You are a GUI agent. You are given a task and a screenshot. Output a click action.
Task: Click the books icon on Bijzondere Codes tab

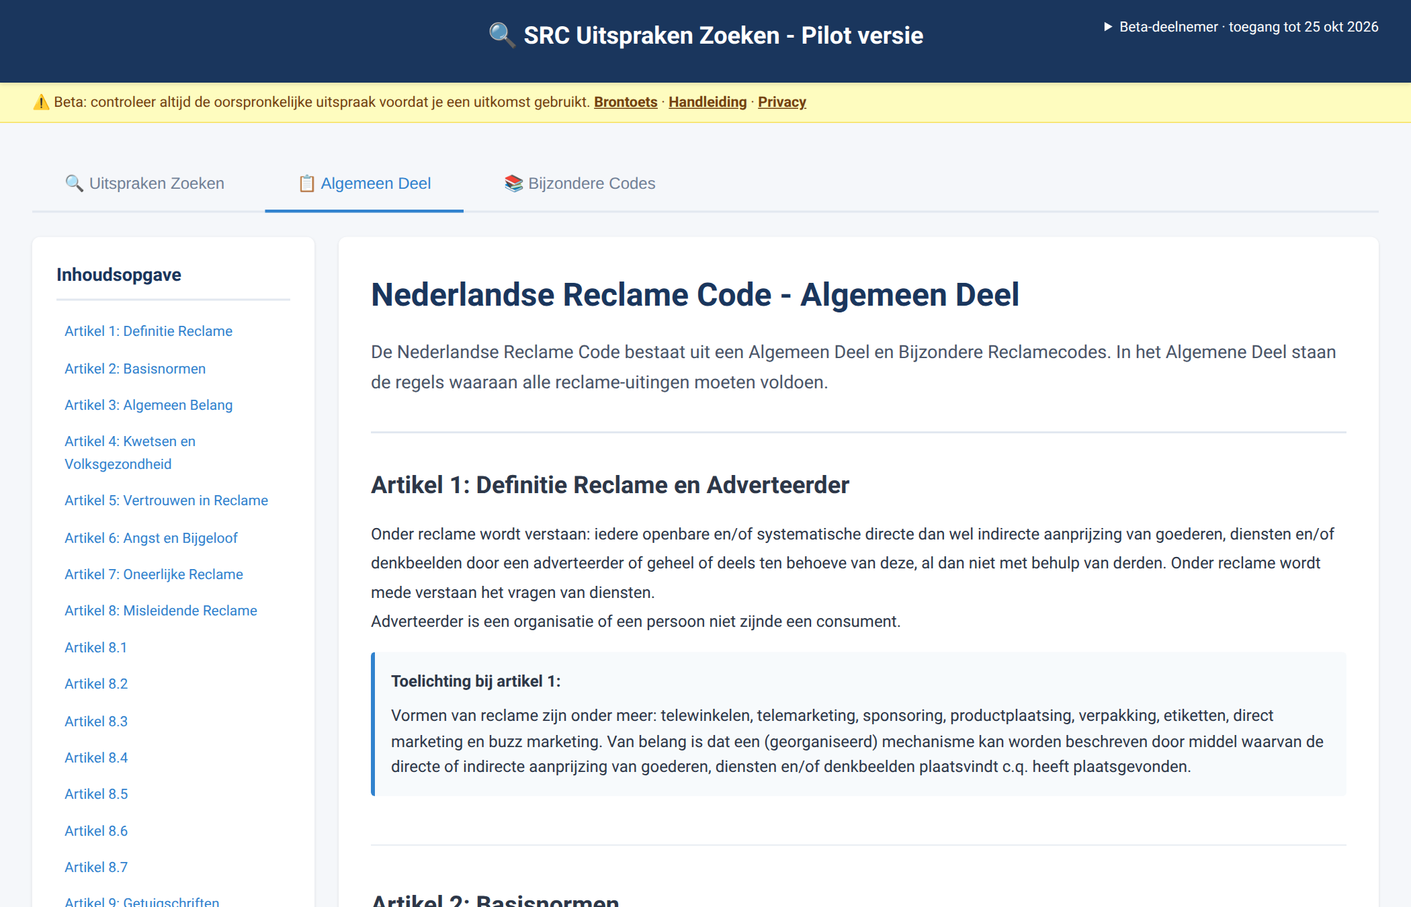tap(513, 183)
